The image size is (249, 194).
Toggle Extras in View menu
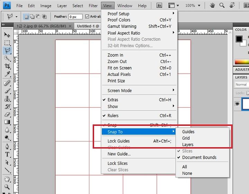(139, 100)
